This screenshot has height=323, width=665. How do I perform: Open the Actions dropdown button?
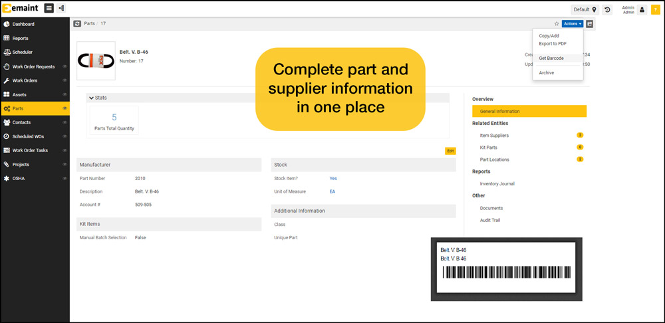[x=572, y=24]
